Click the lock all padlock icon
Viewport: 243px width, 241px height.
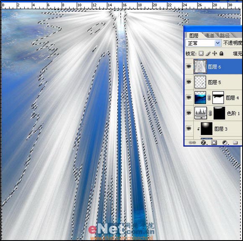click(222, 53)
